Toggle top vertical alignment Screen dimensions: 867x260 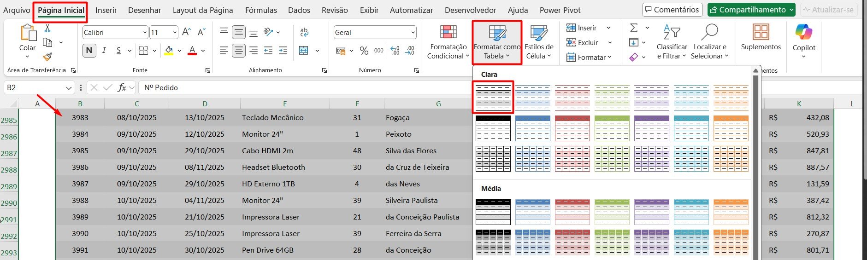coord(224,32)
